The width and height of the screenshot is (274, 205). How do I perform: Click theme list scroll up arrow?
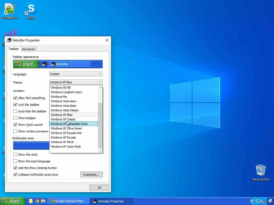tap(100, 88)
